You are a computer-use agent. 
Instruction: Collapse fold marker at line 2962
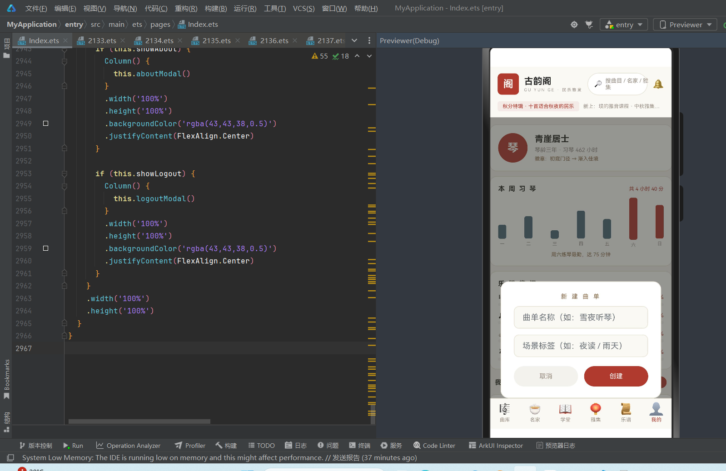[65, 286]
